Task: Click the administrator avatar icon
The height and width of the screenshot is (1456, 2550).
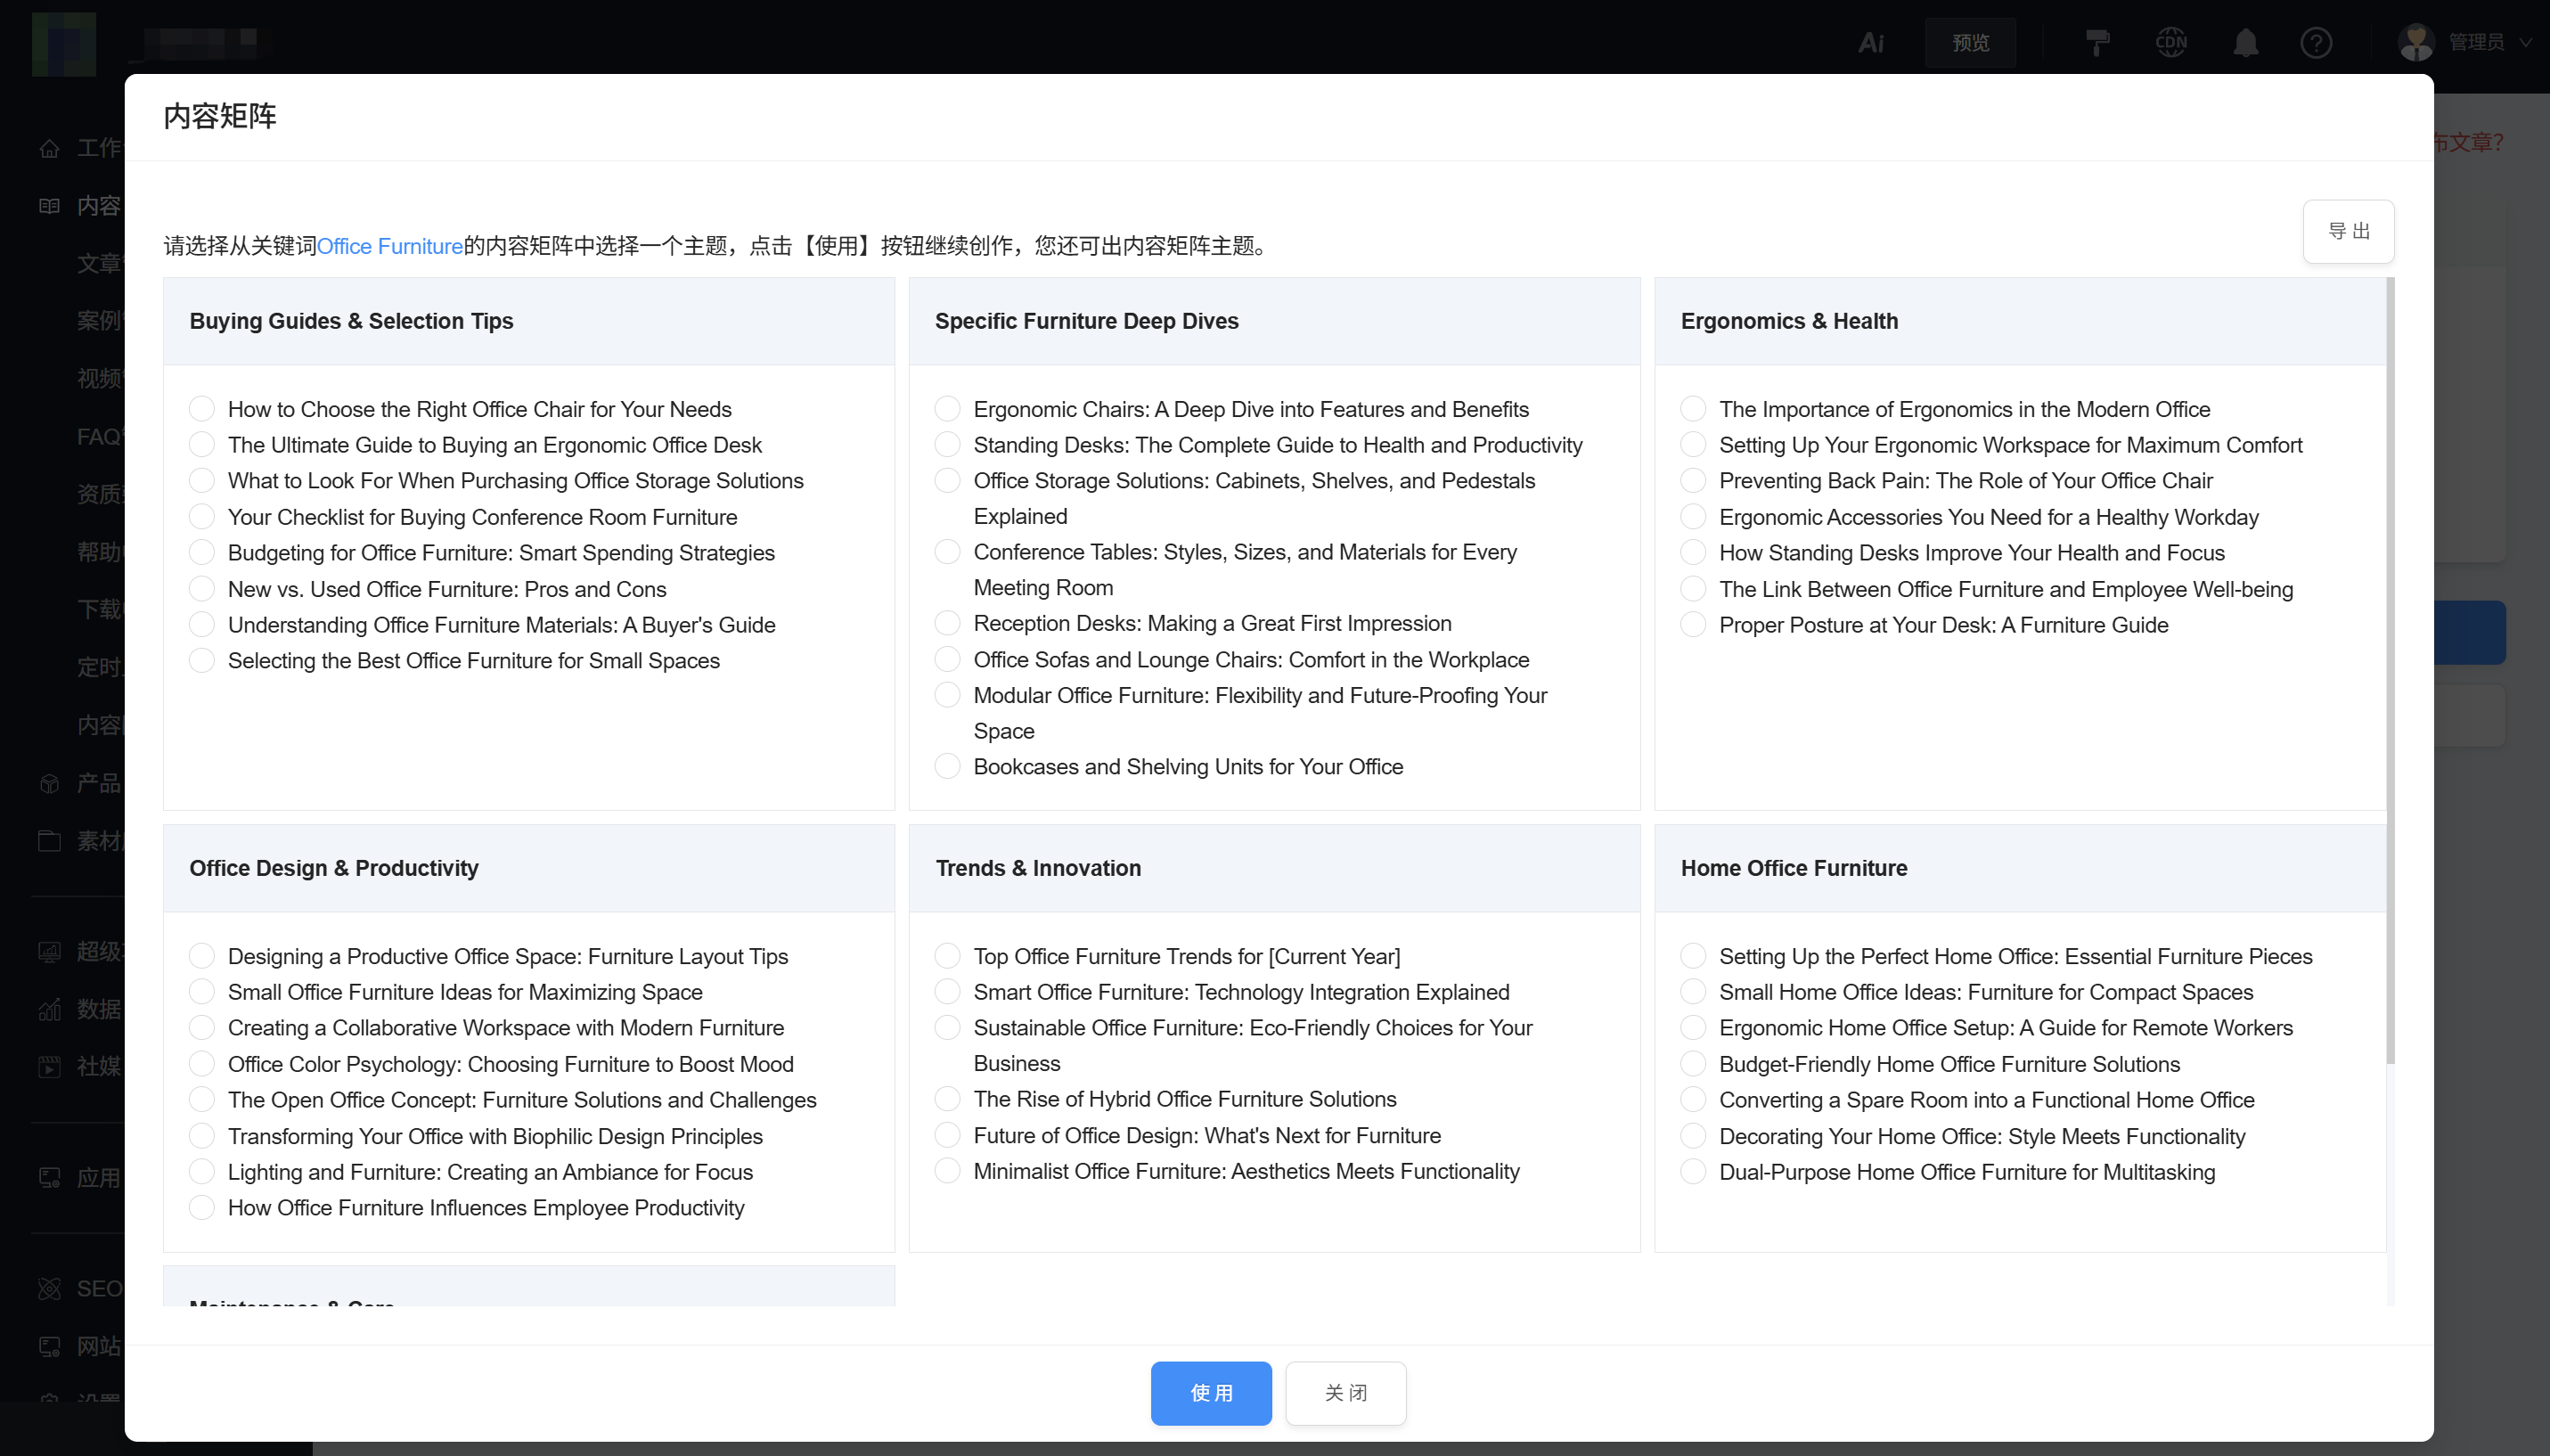Action: [x=2416, y=42]
